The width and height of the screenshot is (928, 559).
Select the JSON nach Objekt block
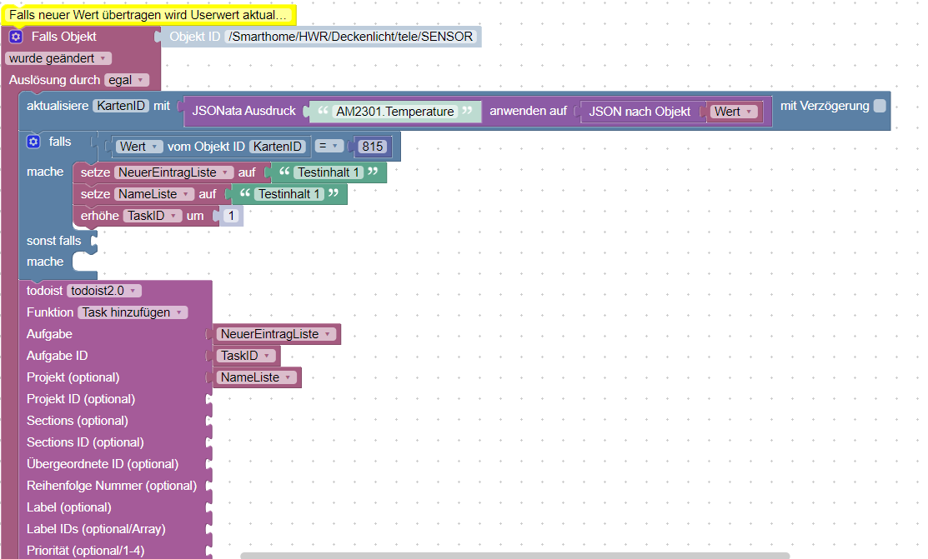pyautogui.click(x=640, y=111)
